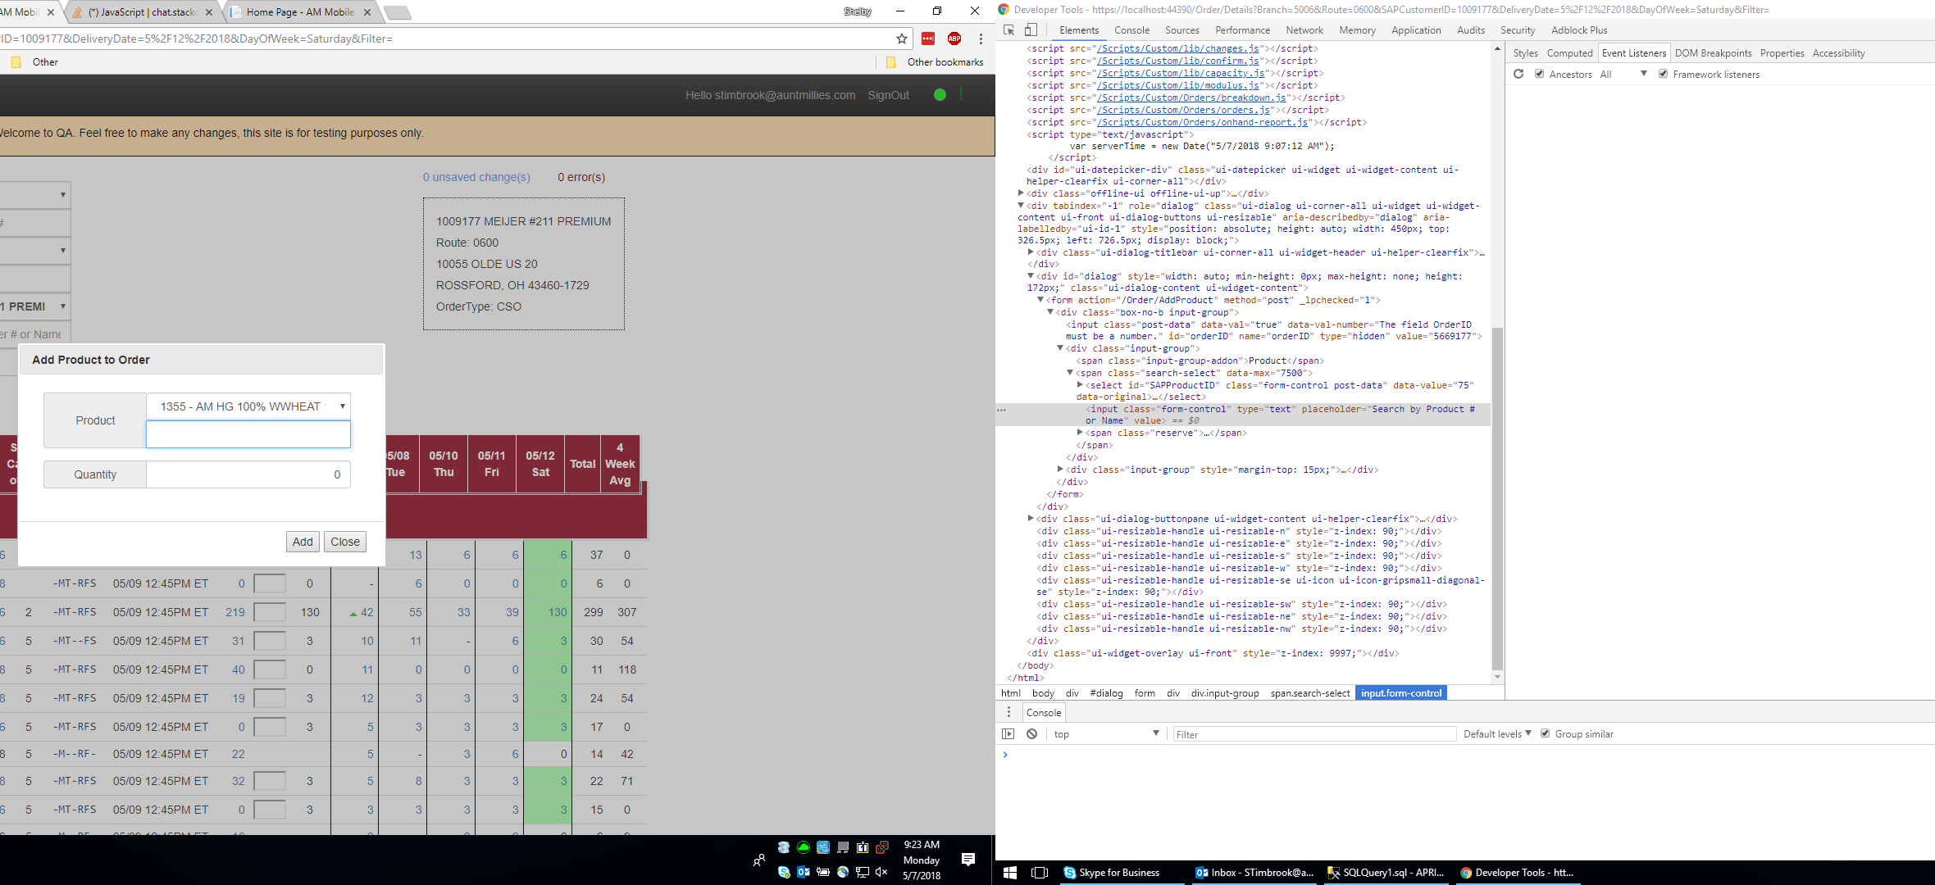The height and width of the screenshot is (885, 1935).
Task: Open the 'top' context dropdown in console
Action: click(1107, 733)
